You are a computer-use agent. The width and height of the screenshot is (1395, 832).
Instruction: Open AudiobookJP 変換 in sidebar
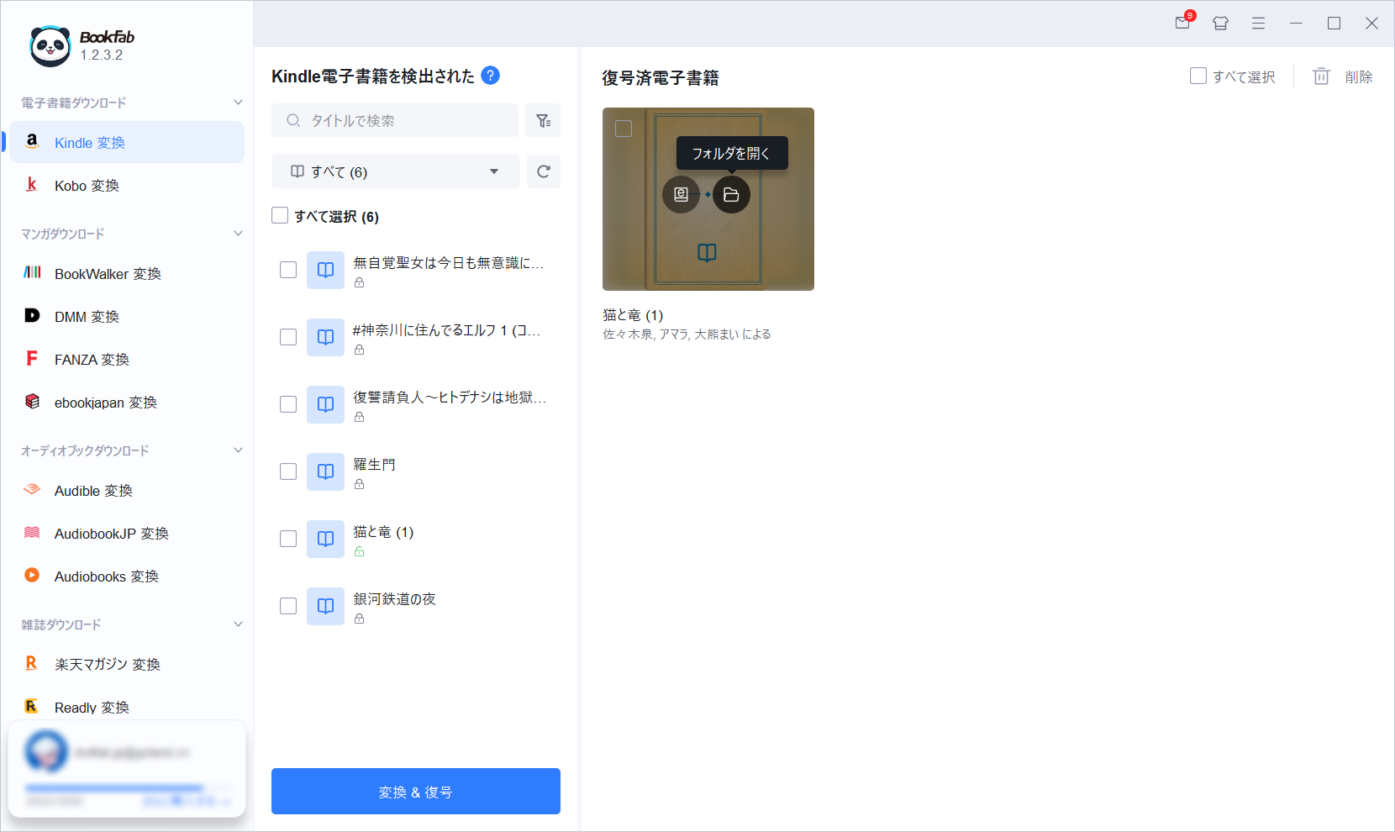(x=126, y=533)
